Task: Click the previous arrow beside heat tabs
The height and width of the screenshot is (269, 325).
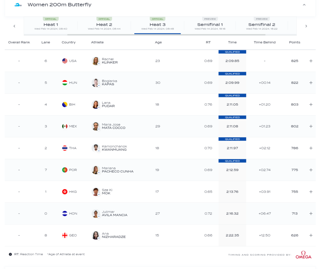Action: (14, 26)
